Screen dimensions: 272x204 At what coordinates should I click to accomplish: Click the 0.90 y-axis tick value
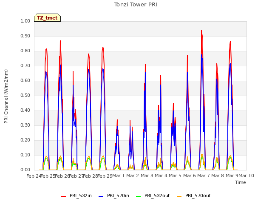pos(25,36)
